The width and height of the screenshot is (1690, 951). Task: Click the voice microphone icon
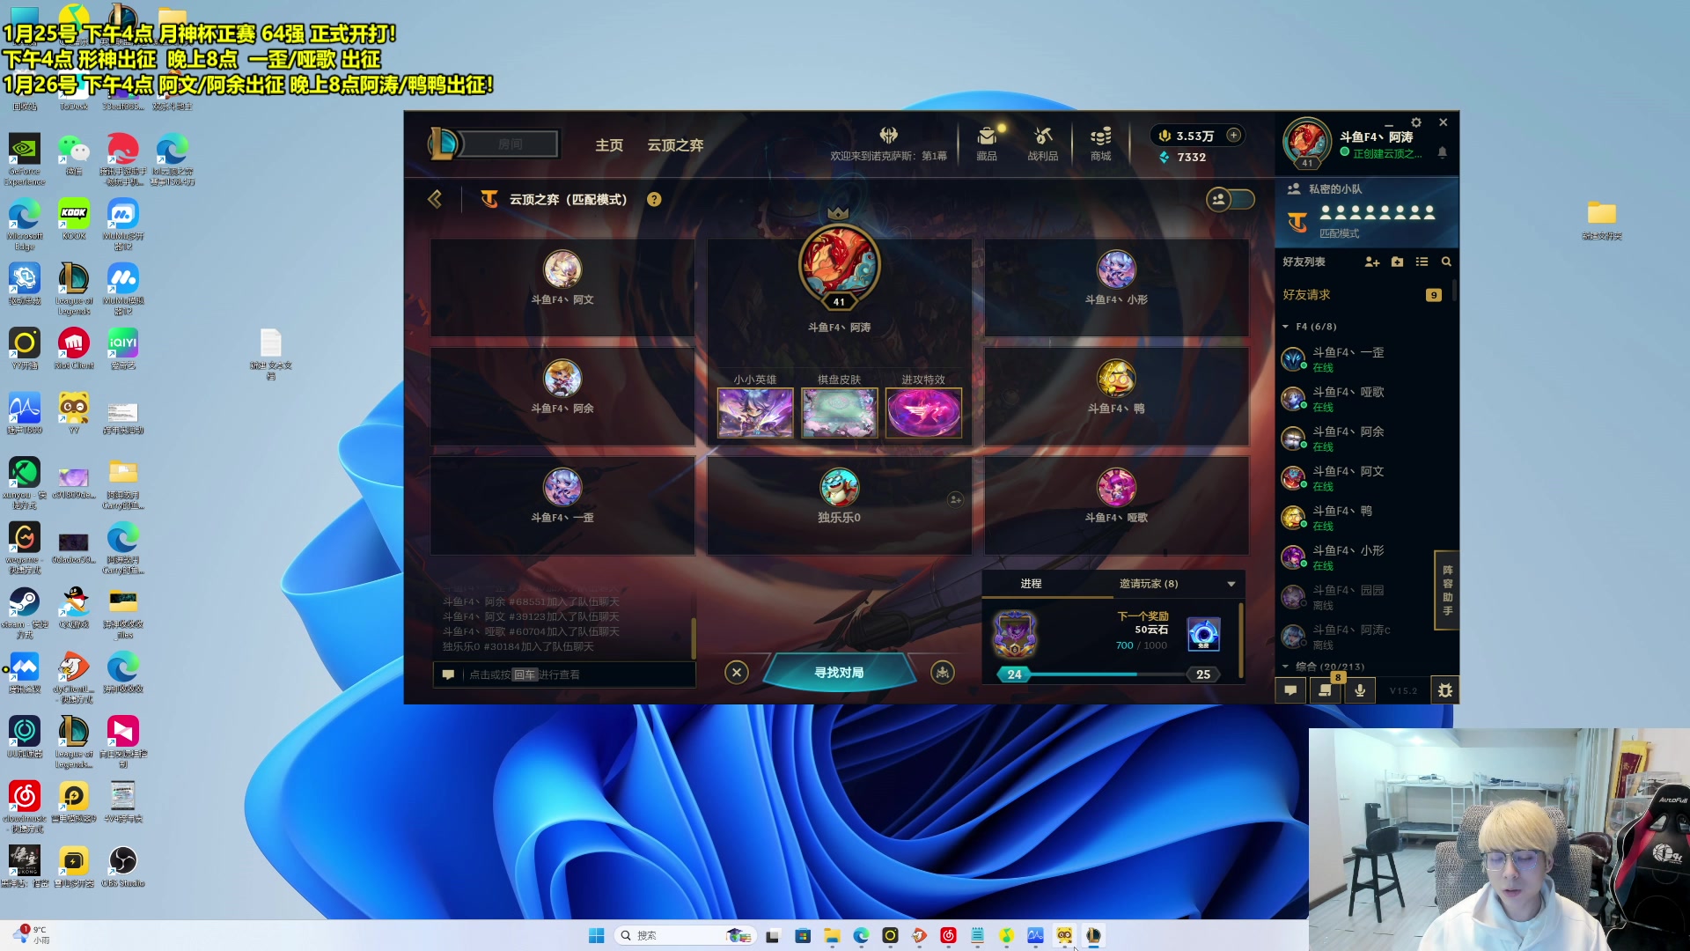point(1360,690)
